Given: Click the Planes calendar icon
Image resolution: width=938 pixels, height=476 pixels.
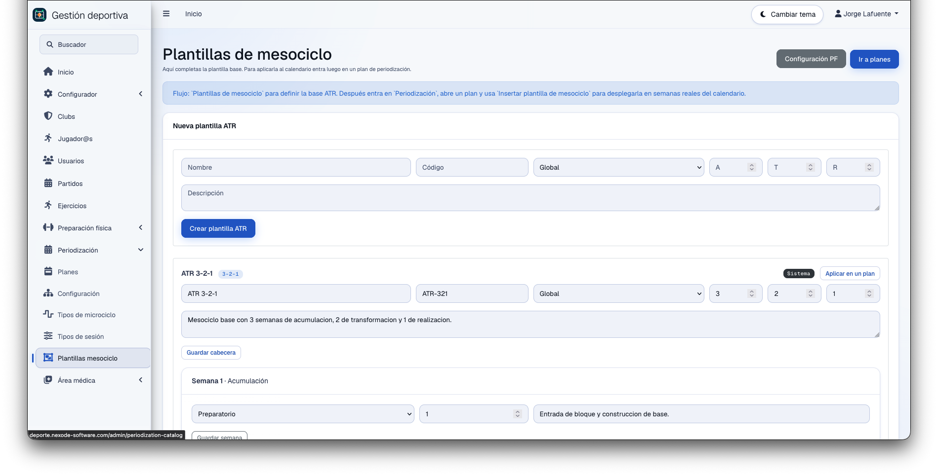Looking at the screenshot, I should pyautogui.click(x=48, y=271).
